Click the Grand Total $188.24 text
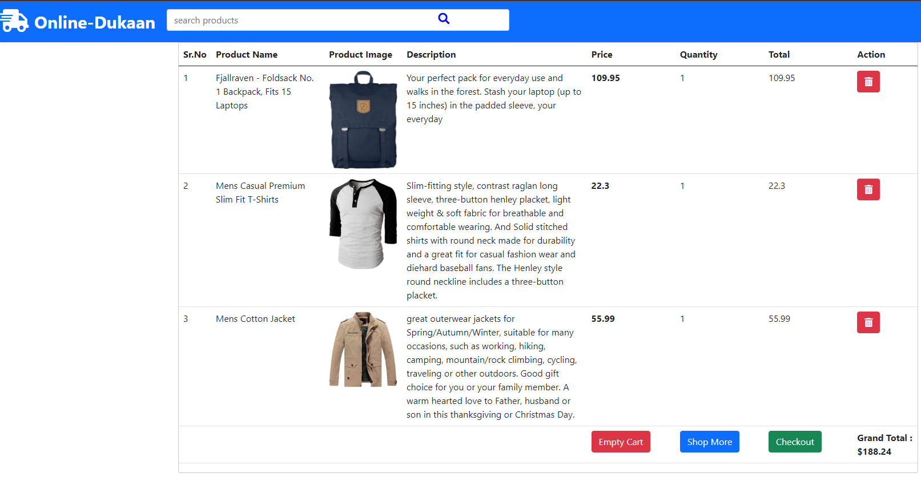The height and width of the screenshot is (481, 921). (x=884, y=445)
